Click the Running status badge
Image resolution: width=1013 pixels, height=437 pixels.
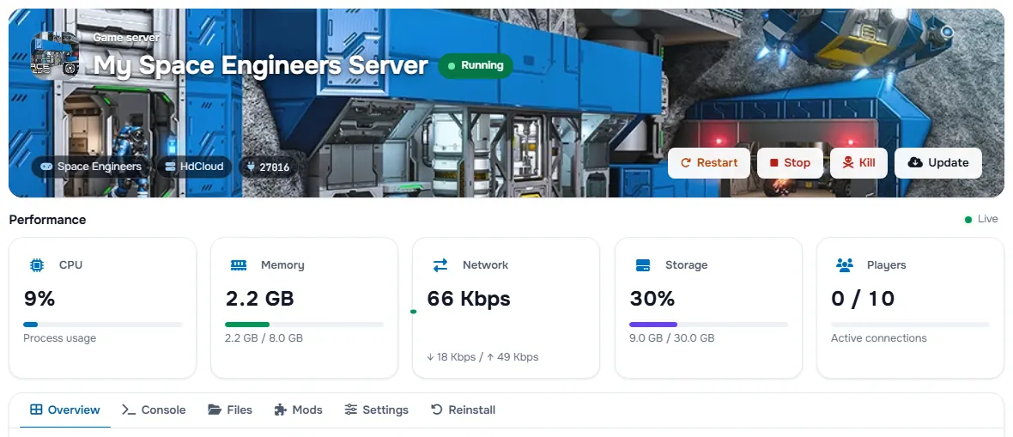click(x=476, y=65)
